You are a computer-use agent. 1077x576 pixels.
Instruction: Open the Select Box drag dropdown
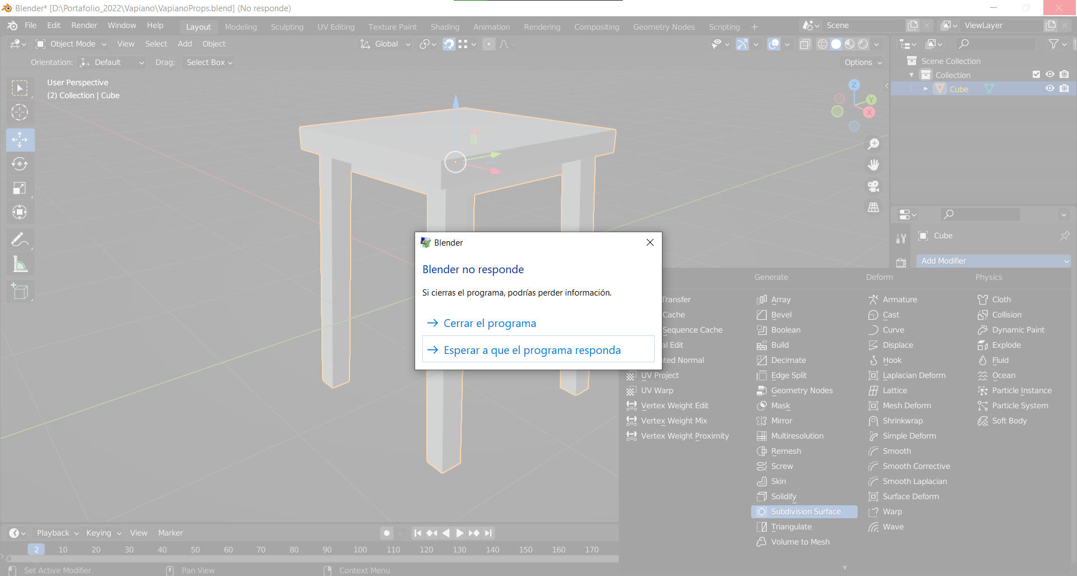click(x=209, y=62)
